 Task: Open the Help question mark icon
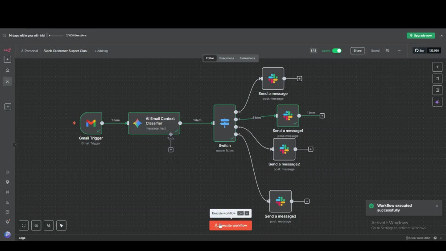coord(8,212)
